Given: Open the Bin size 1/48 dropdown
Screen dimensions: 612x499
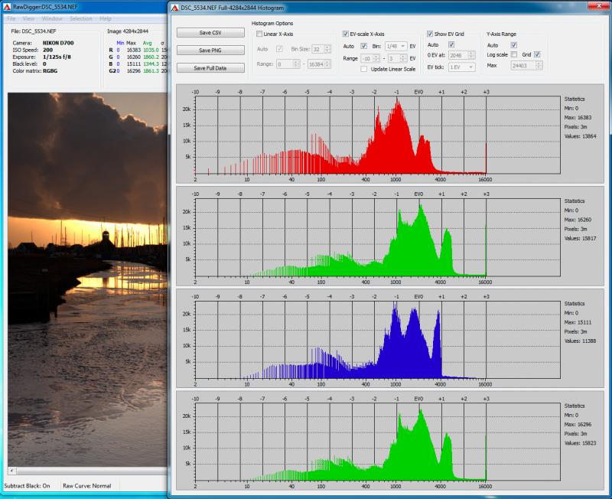Looking at the screenshot, I should point(396,46).
